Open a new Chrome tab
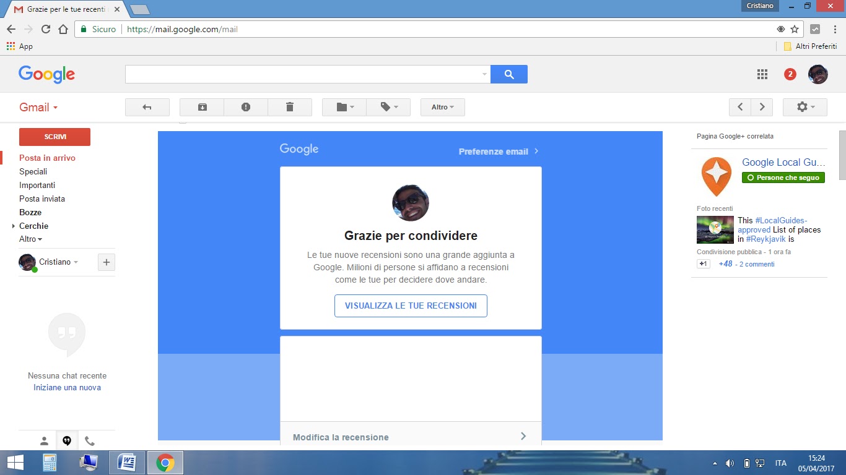The image size is (846, 475). click(x=140, y=9)
